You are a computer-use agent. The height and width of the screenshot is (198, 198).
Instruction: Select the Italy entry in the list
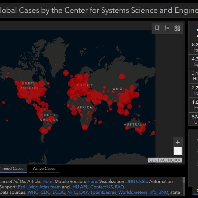point(195,47)
